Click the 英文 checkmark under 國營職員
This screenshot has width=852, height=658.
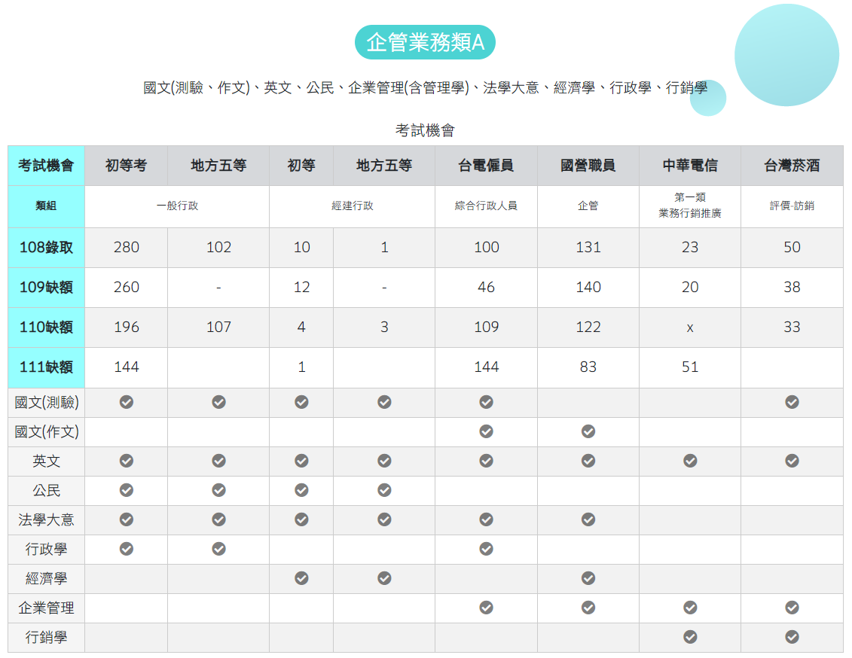[x=588, y=461]
